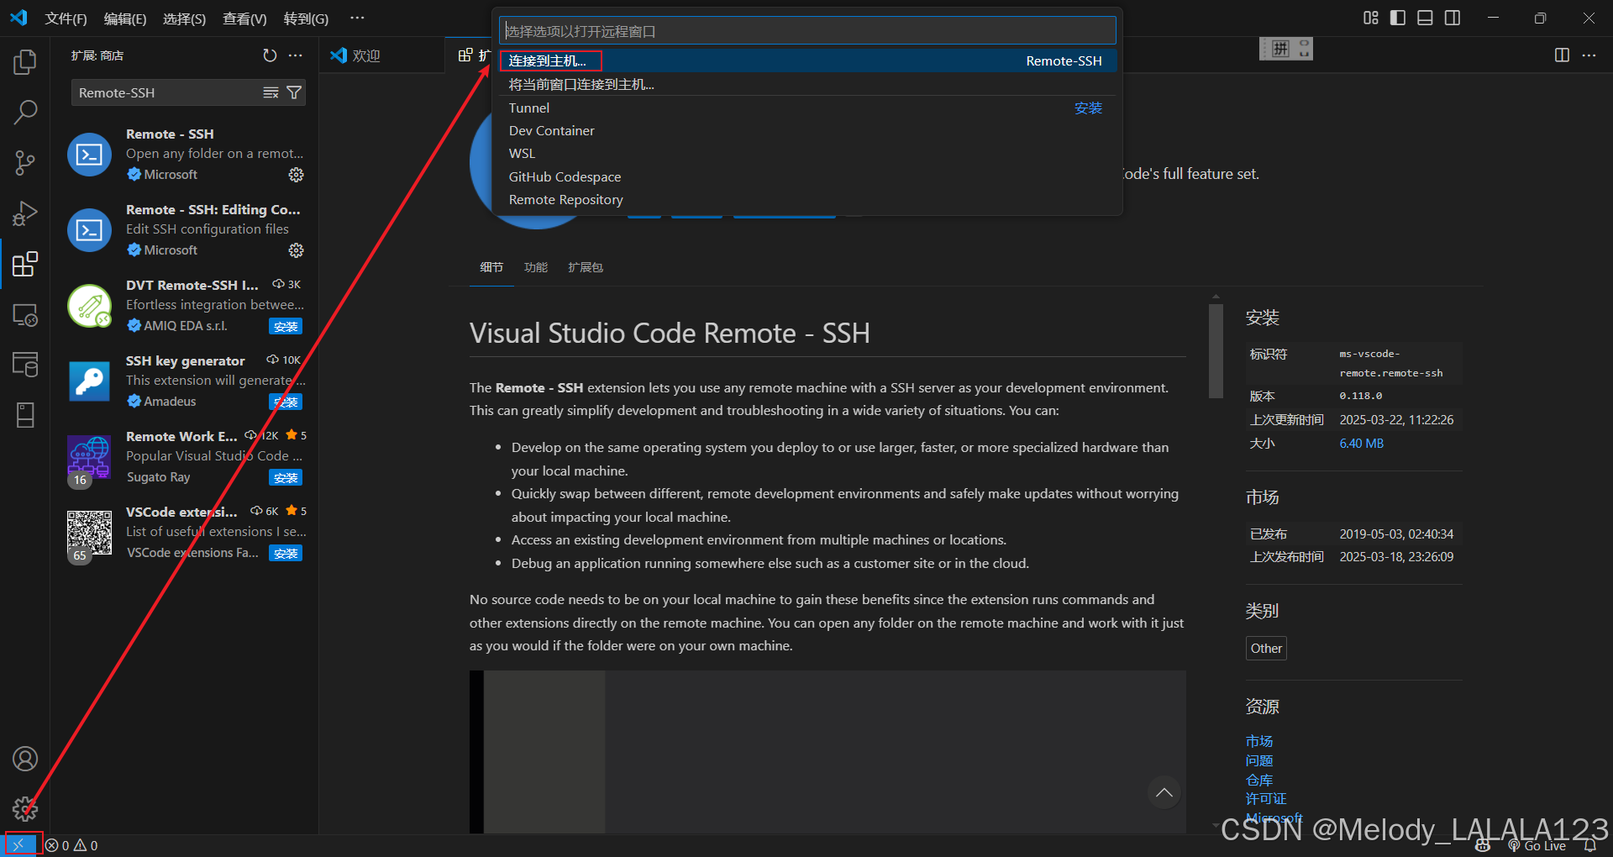Viewport: 1613px width, 857px height.
Task: Split the editor to the right
Action: [1562, 55]
